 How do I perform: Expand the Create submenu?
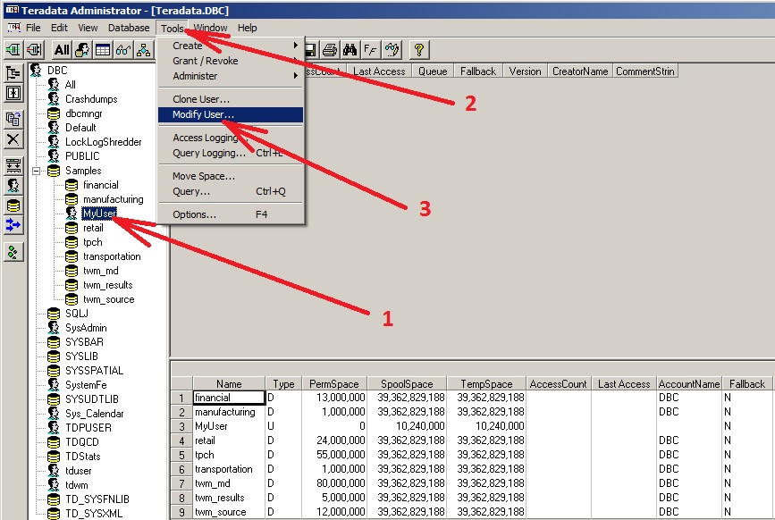(x=231, y=46)
